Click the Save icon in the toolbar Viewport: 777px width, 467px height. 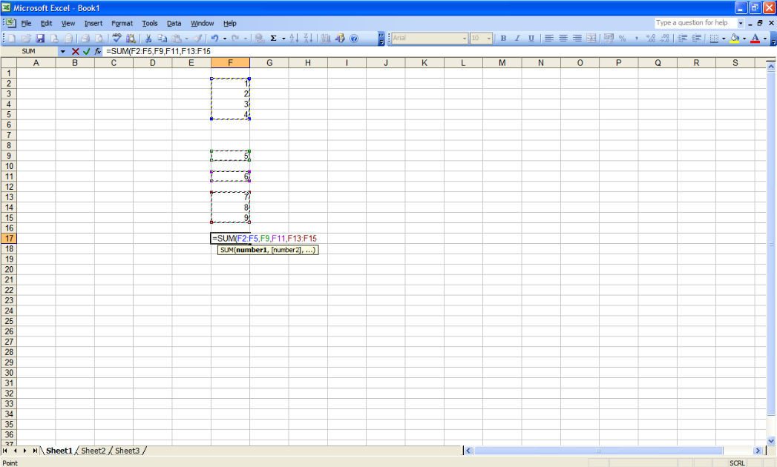(x=40, y=38)
